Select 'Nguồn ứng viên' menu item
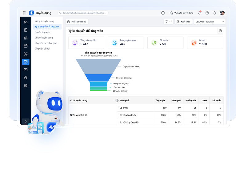 click(42, 32)
